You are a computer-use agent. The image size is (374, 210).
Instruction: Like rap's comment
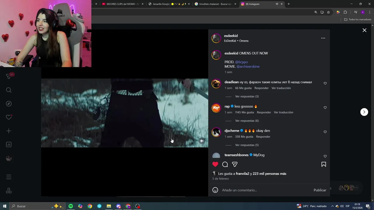325,108
